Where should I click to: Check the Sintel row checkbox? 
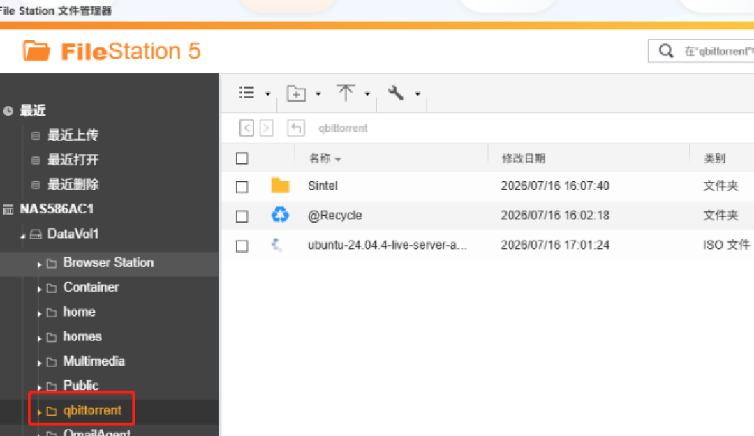[x=242, y=186]
